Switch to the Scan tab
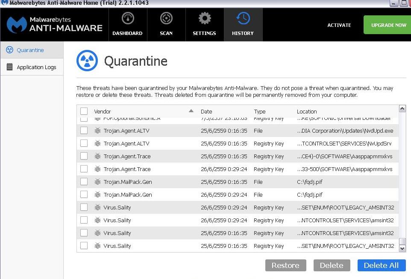411x279 pixels. tap(166, 25)
